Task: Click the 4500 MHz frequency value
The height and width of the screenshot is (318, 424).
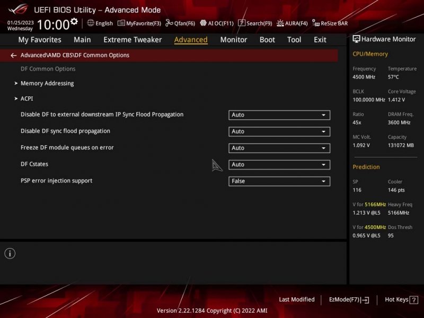Action: click(x=364, y=77)
